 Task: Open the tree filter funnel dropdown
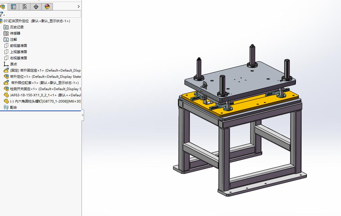click(2, 14)
